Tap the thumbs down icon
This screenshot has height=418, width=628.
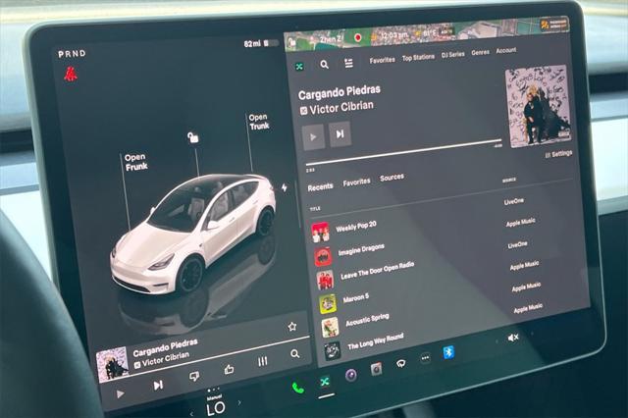[194, 377]
